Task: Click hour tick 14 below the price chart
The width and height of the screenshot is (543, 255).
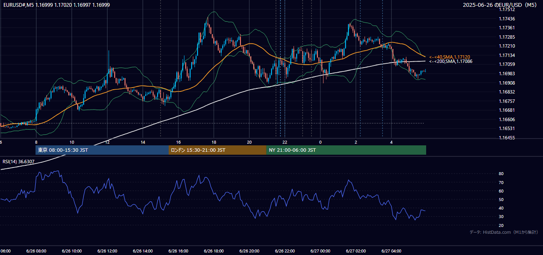Action: 143,142
